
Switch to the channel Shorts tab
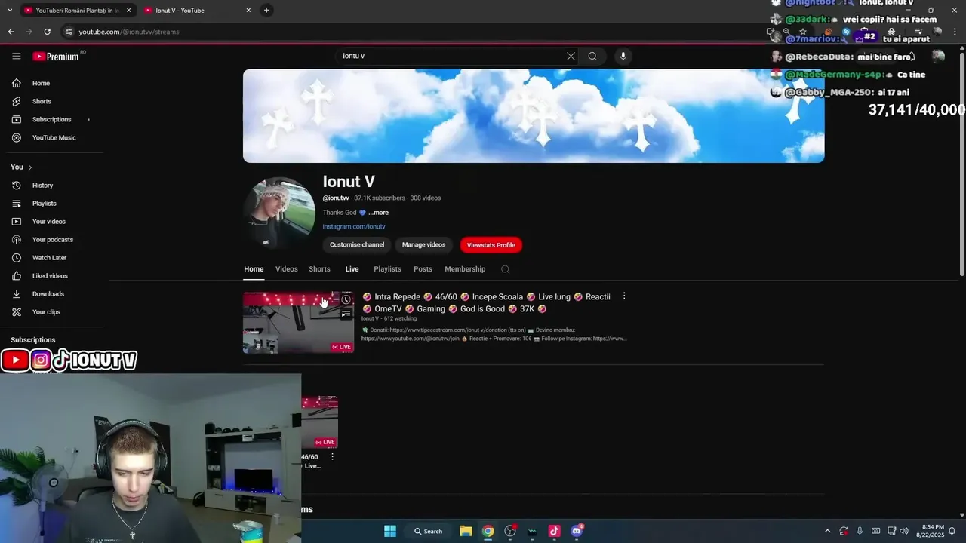[x=319, y=269]
